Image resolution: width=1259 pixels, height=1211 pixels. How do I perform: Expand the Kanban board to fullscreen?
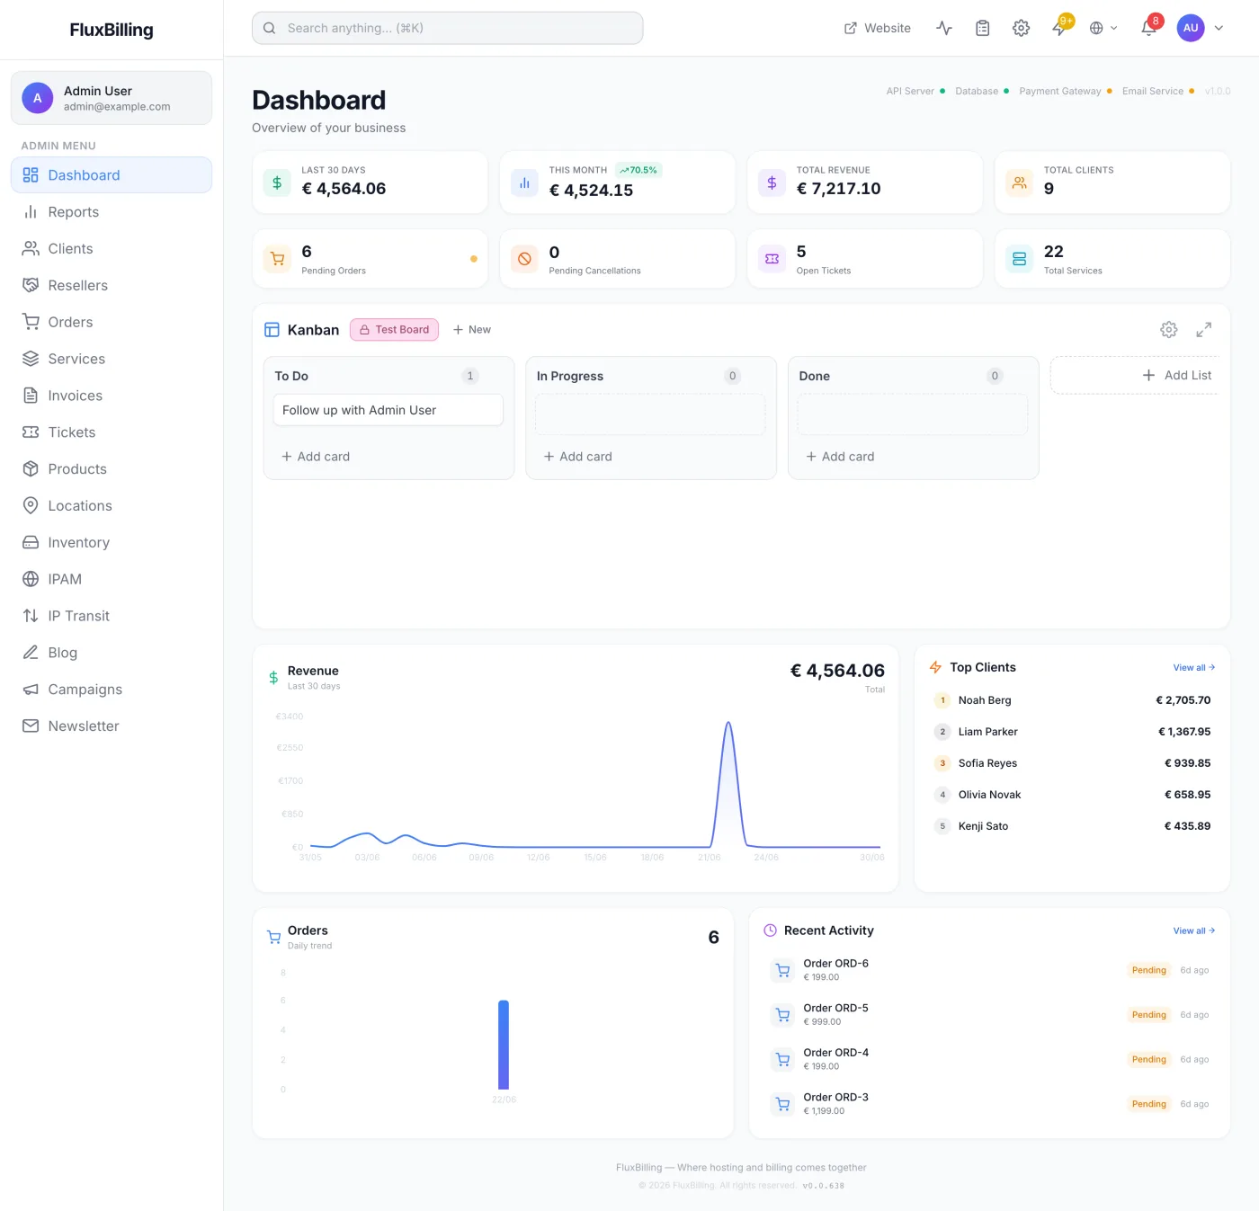click(x=1203, y=330)
